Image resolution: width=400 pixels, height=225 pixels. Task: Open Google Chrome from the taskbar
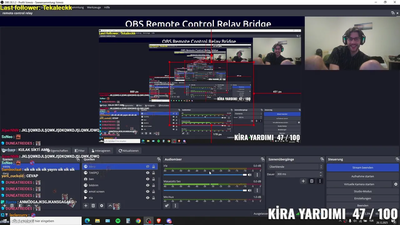[x=138, y=221]
